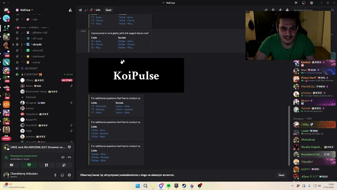Collapse the MAIN channel category
Image resolution: width=337 pixels, height=190 pixels.
tap(33, 27)
